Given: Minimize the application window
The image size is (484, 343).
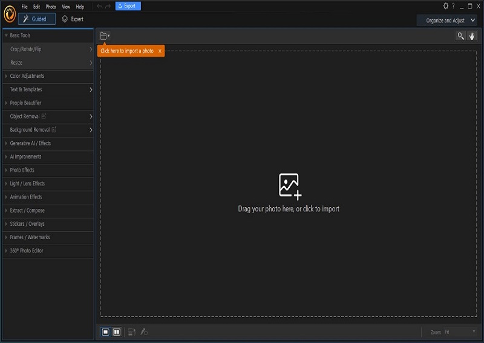Looking at the screenshot, I should coord(462,6).
